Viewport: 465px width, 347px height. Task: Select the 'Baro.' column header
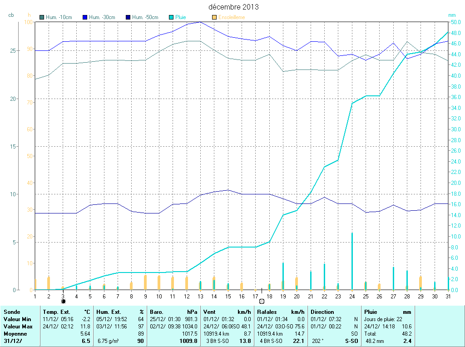[x=156, y=312]
